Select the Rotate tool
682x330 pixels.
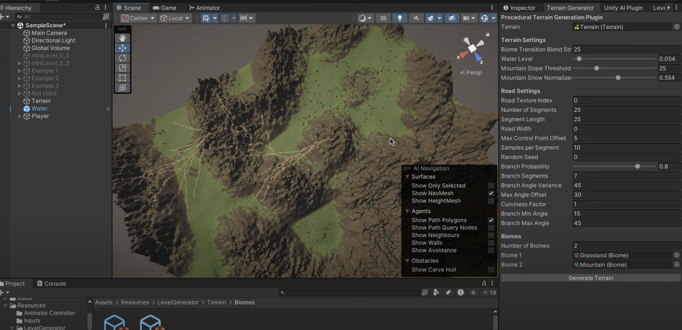tap(122, 58)
